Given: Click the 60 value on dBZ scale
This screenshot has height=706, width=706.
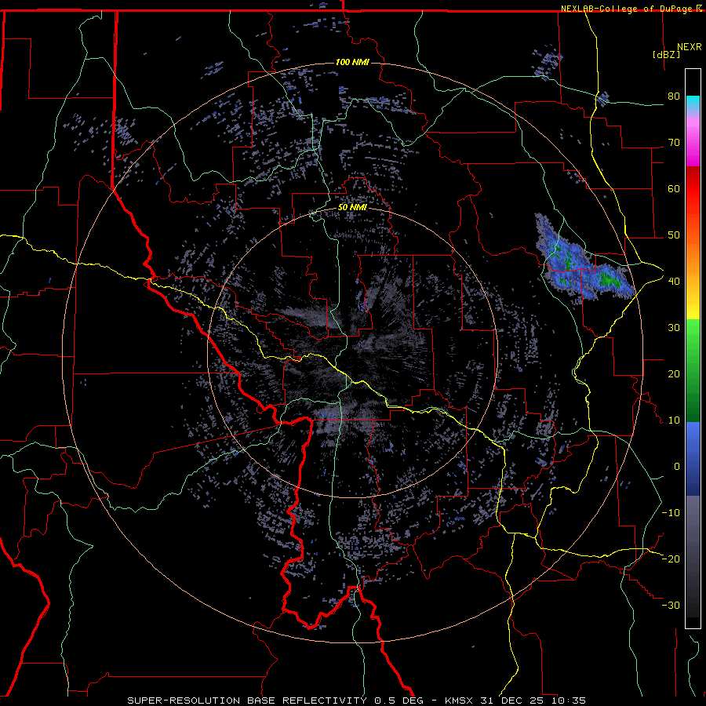Looking at the screenshot, I should 674,188.
